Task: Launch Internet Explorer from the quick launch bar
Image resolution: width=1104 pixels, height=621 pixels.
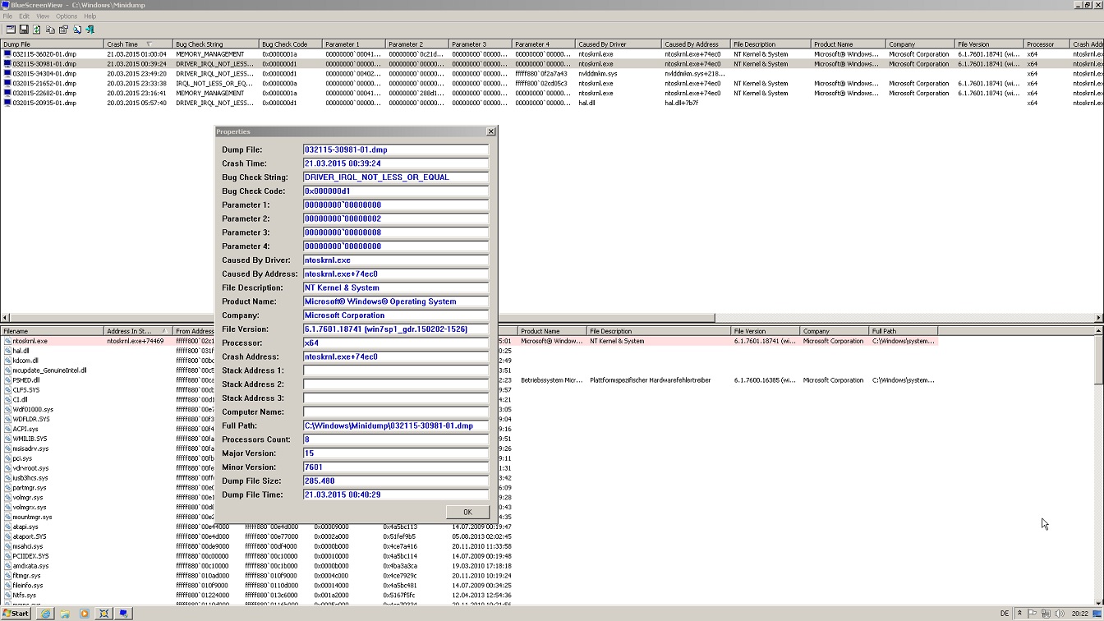Action: click(x=46, y=614)
